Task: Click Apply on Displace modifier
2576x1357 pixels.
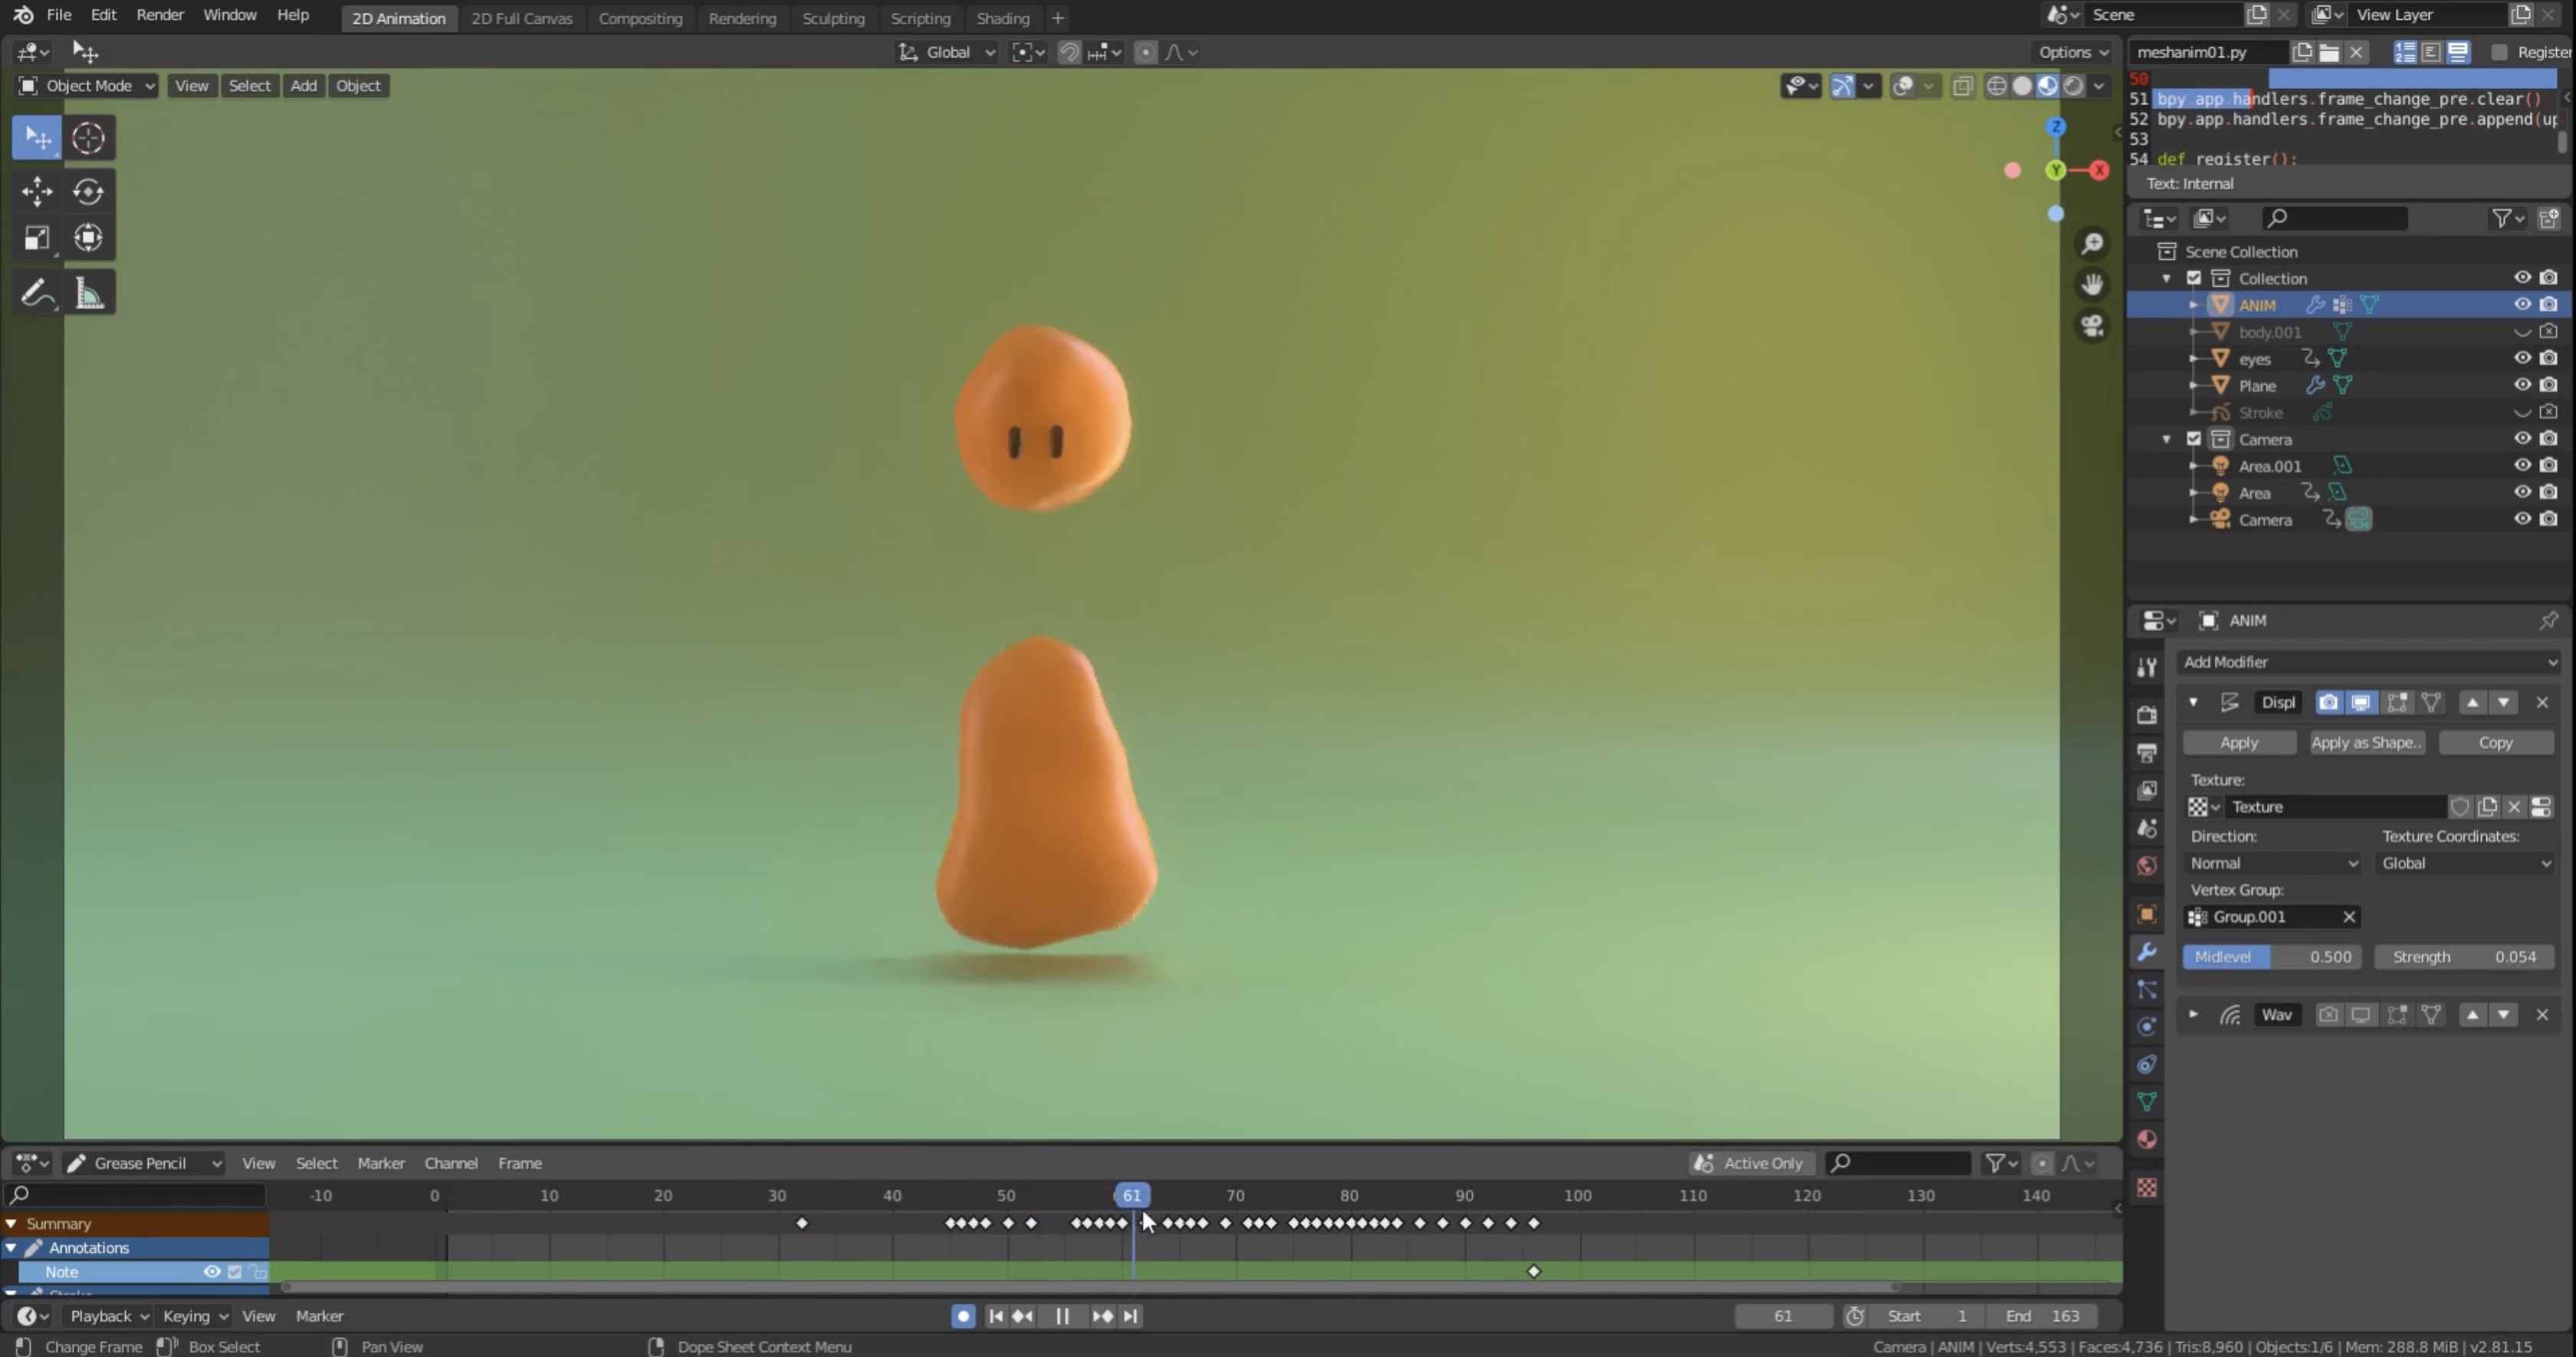Action: pos(2239,743)
